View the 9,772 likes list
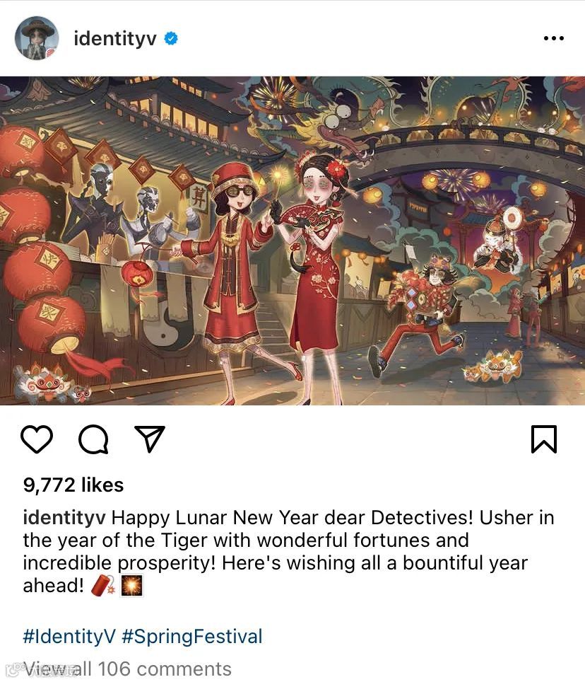 click(x=73, y=485)
